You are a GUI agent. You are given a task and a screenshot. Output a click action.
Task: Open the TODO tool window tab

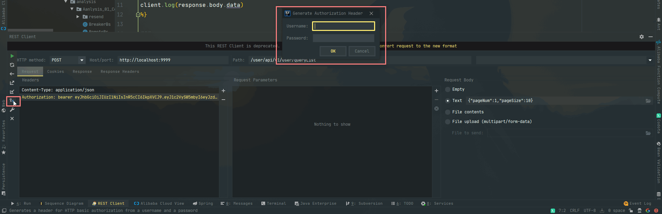tap(402, 203)
